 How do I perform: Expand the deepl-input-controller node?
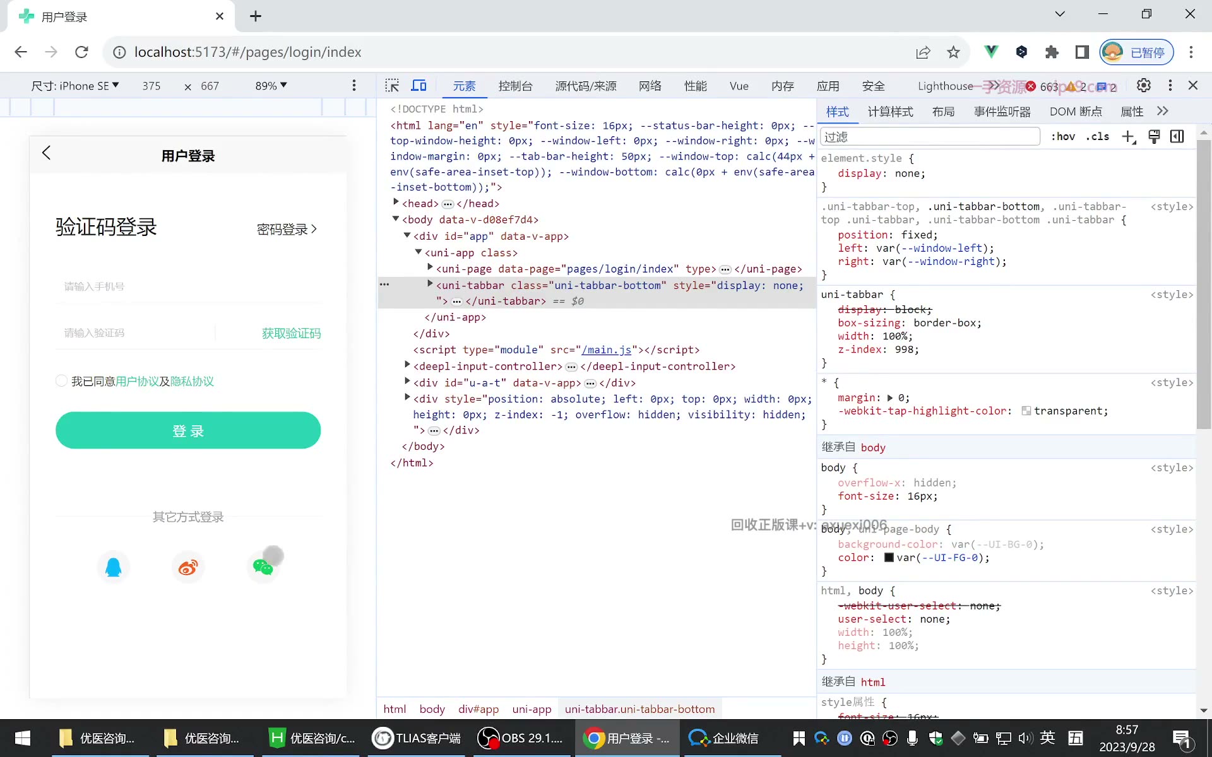coord(407,365)
